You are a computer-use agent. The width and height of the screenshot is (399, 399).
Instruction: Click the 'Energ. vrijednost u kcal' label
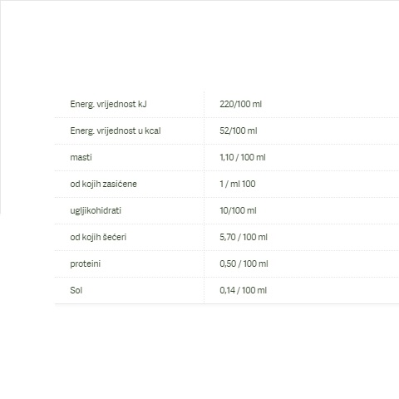click(x=116, y=131)
